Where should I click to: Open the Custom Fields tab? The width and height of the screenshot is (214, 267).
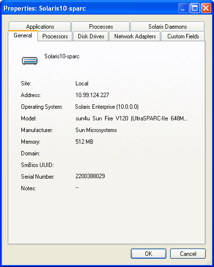[183, 36]
